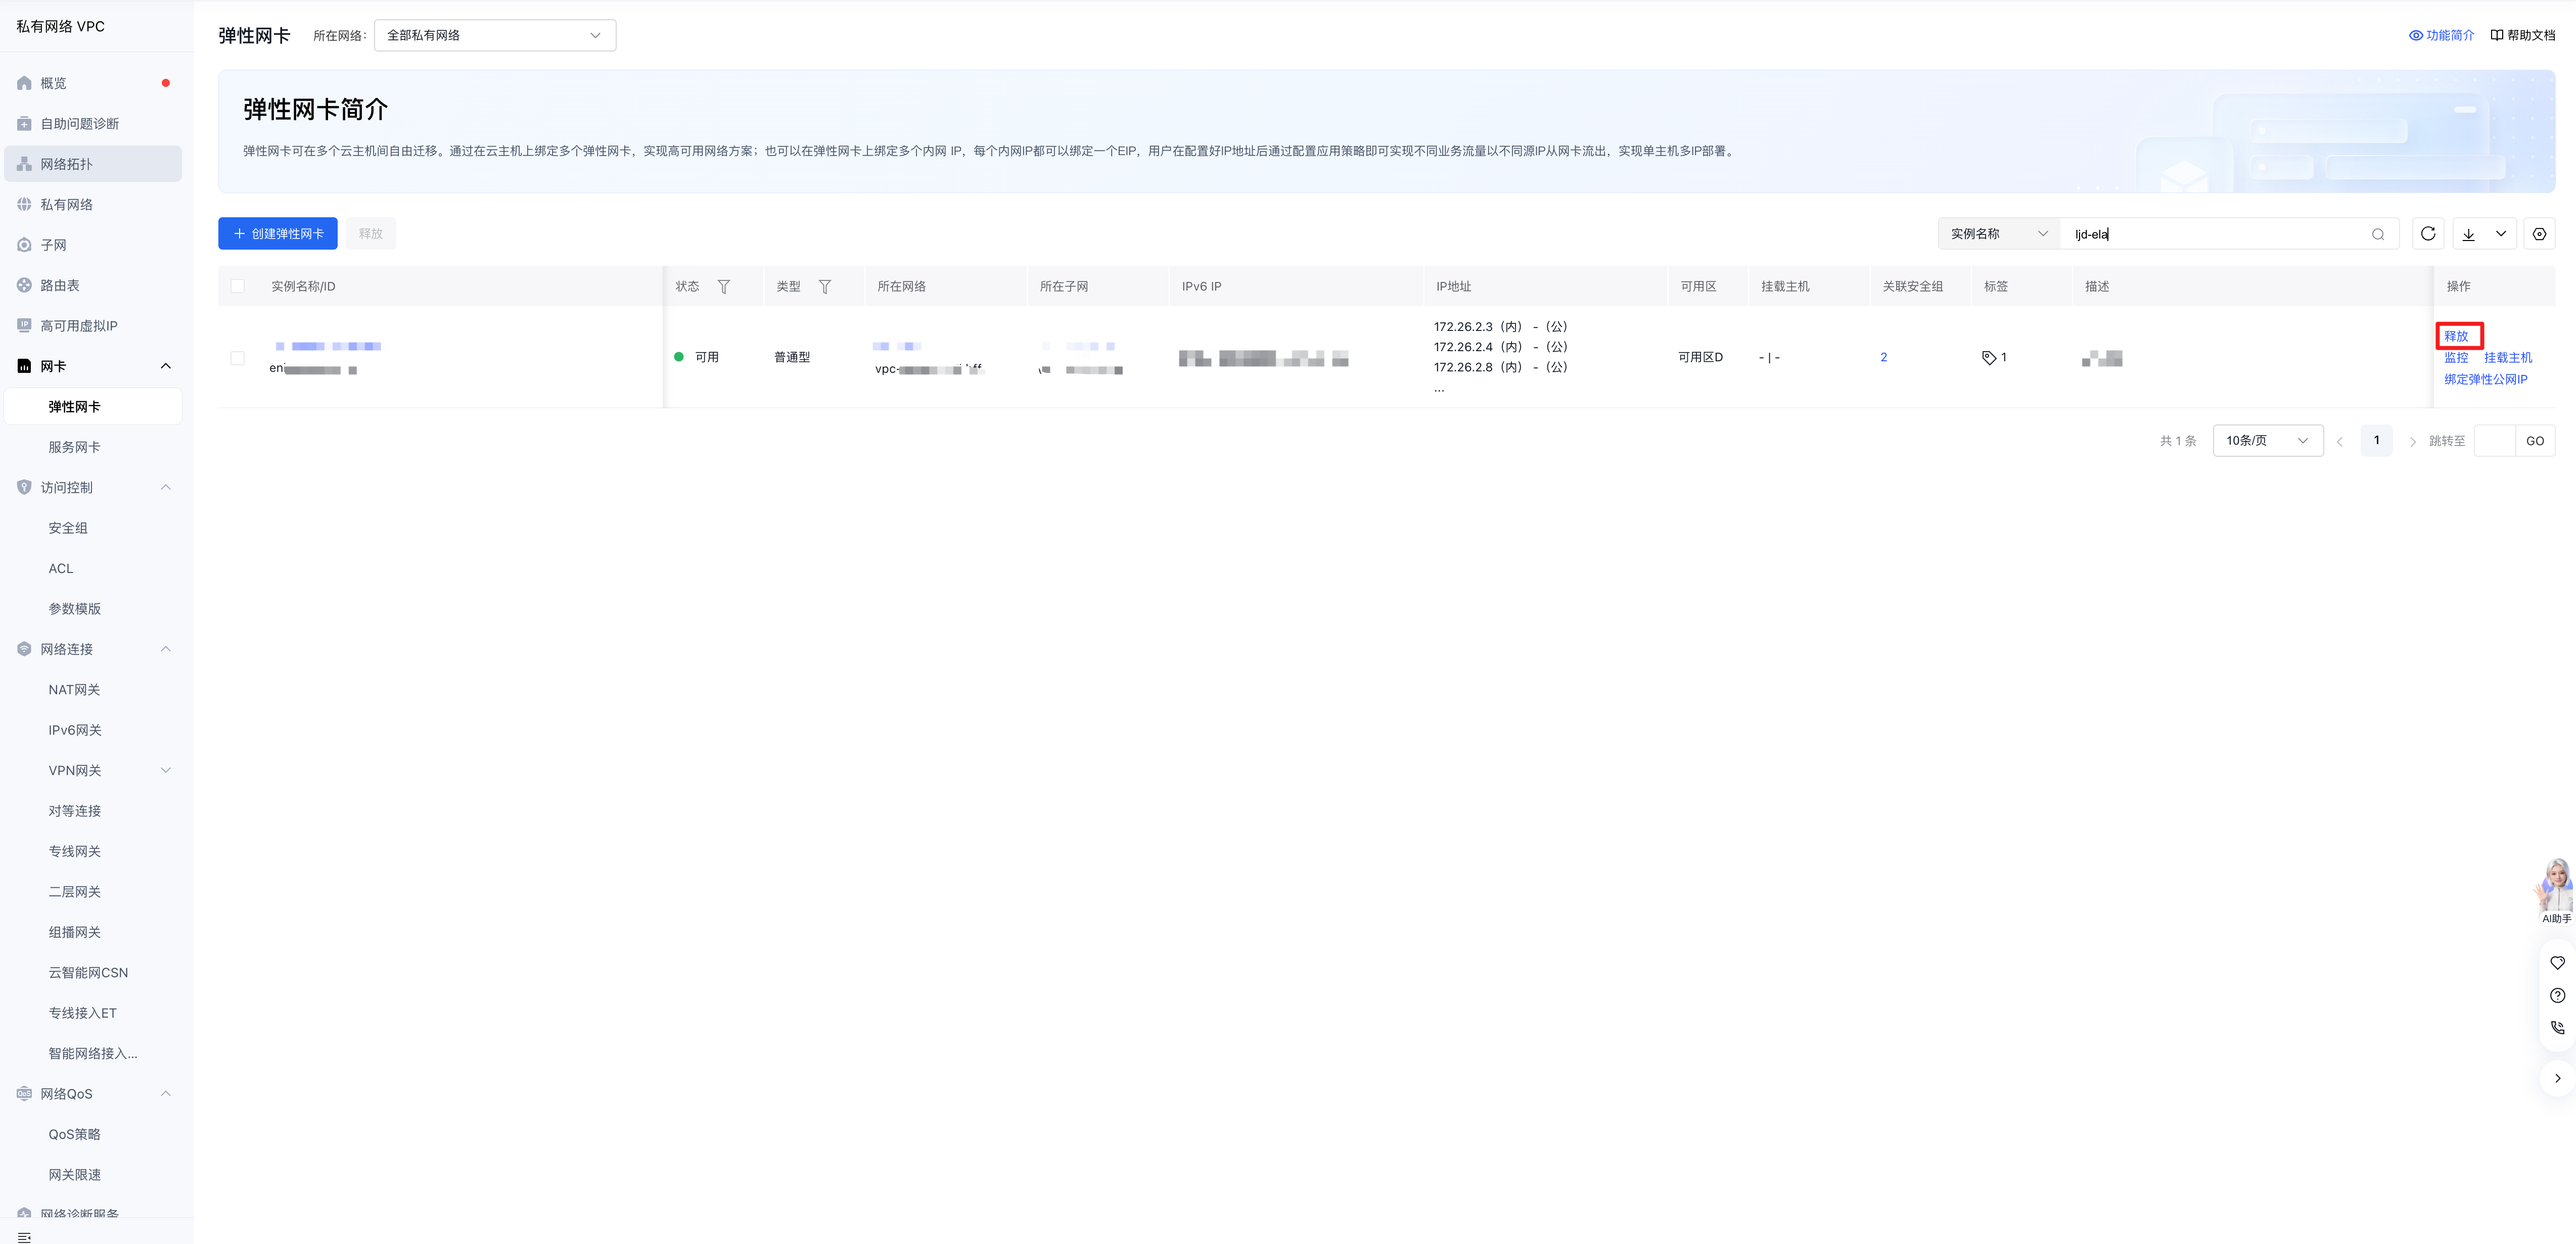2576x1244 pixels.
Task: Open column settings gear icon
Action: coord(2539,234)
